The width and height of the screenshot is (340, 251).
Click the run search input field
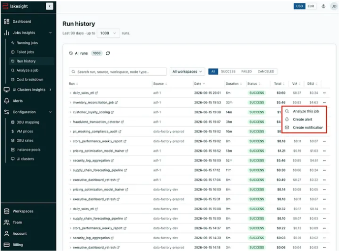[118, 72]
